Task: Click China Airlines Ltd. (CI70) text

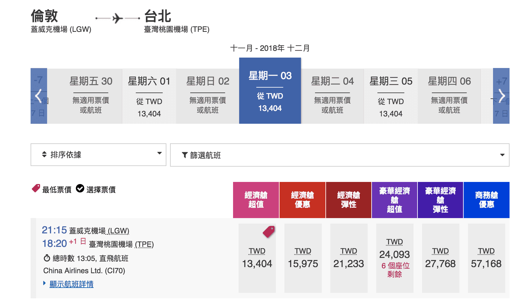Action: [84, 271]
